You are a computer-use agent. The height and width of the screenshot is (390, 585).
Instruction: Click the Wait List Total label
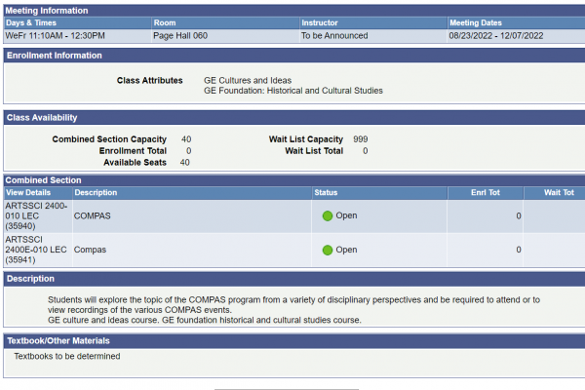(x=314, y=151)
